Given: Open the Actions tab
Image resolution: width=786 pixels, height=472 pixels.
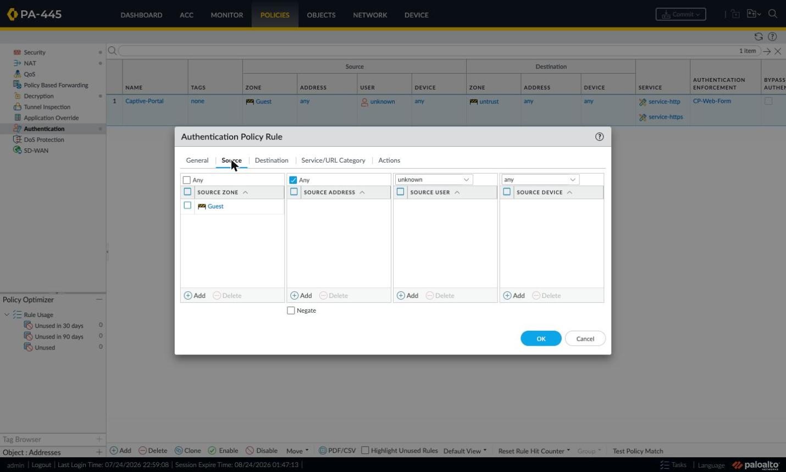Looking at the screenshot, I should (x=389, y=160).
